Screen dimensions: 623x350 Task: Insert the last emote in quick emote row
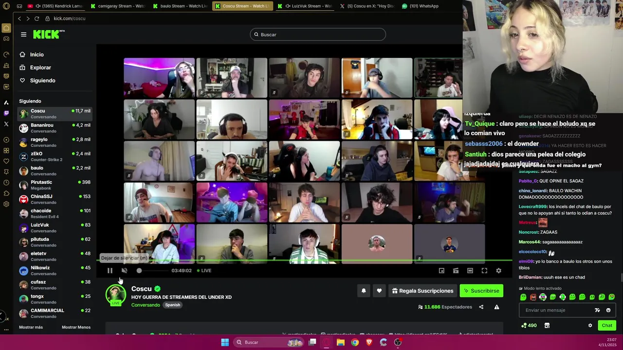[x=612, y=297]
